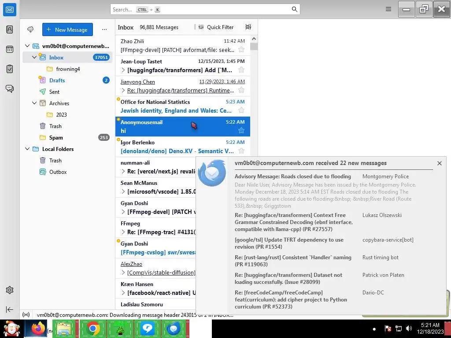Star the Office for National Statistics message
Screen dimensions: 451x338
(x=241, y=110)
